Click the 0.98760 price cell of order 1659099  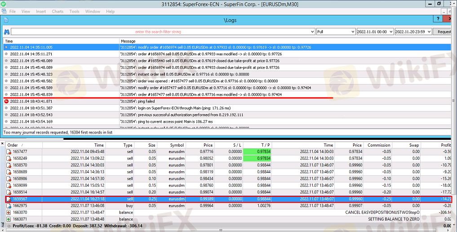(206, 185)
